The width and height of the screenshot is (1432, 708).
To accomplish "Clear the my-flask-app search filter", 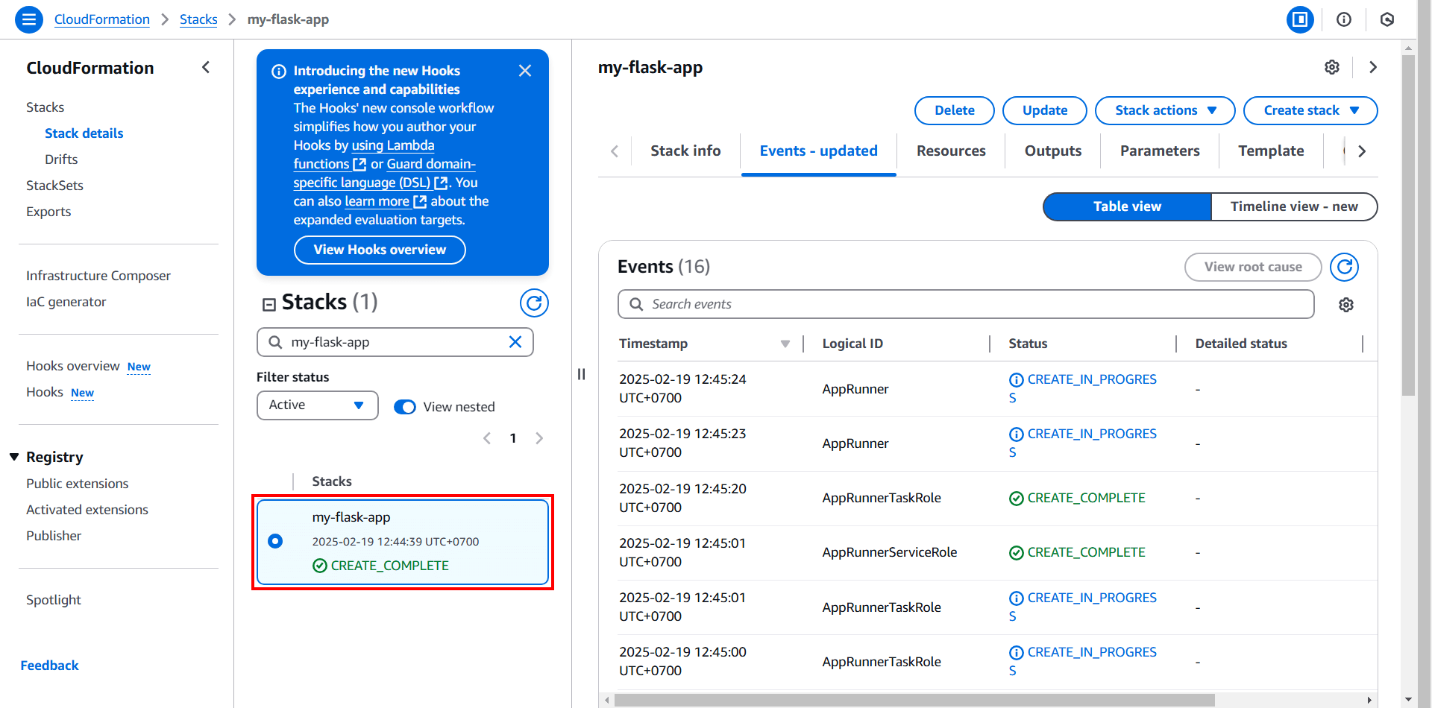I will [x=515, y=342].
